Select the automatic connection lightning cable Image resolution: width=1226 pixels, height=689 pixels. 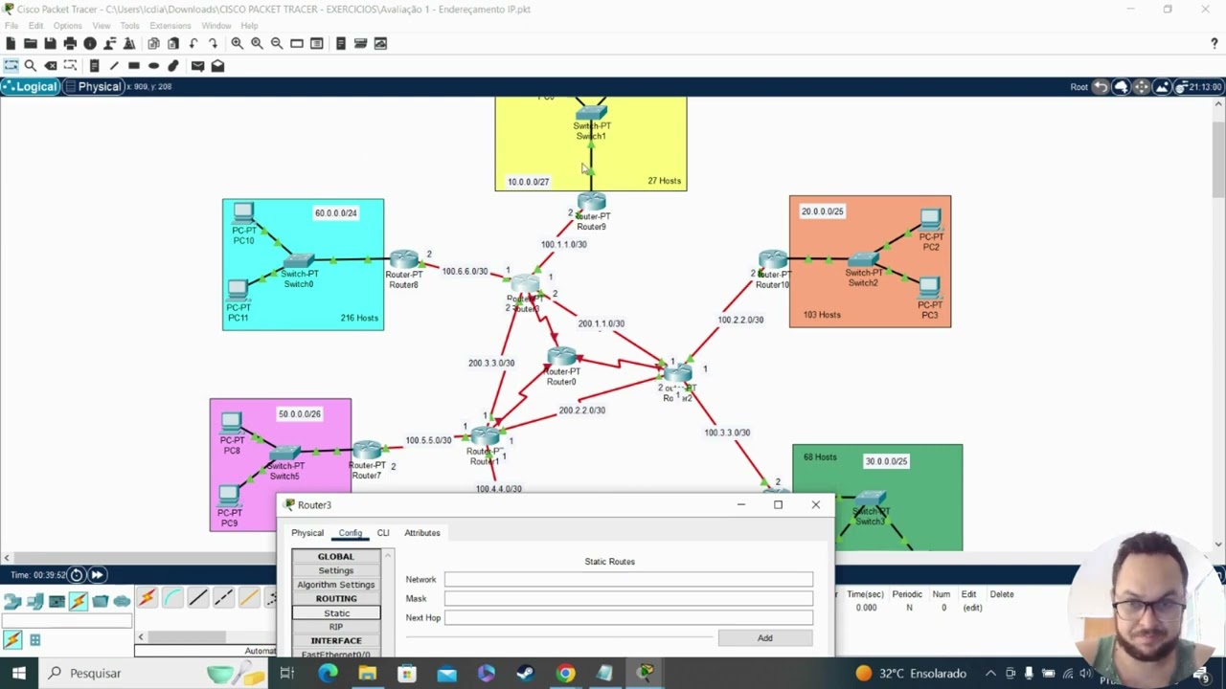147,598
